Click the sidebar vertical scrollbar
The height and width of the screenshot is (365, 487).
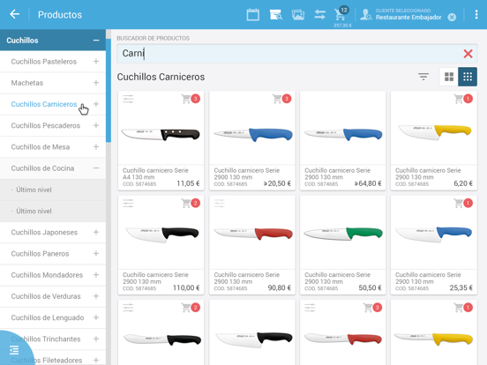pyautogui.click(x=109, y=90)
